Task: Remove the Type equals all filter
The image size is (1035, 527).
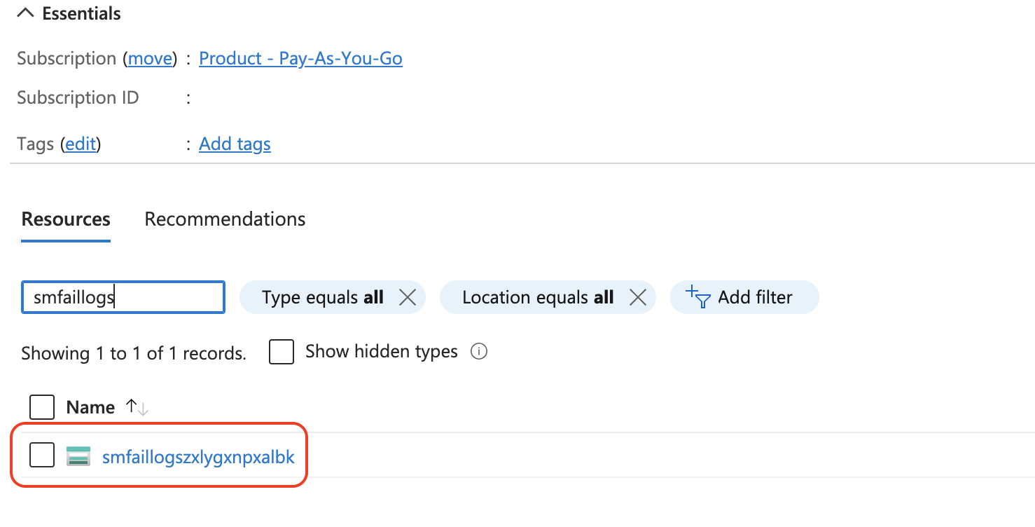Action: tap(408, 297)
